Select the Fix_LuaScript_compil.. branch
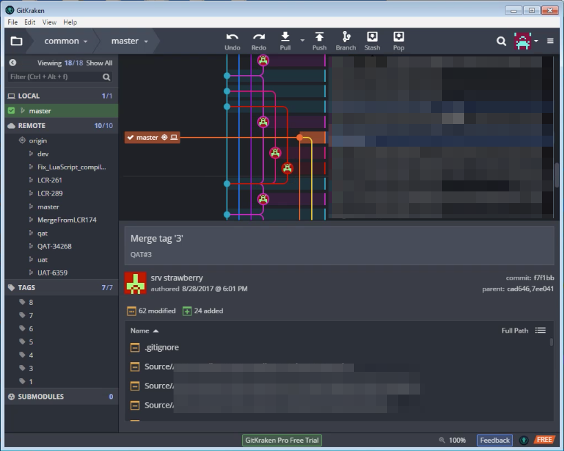Image resolution: width=564 pixels, height=451 pixels. tap(72, 167)
